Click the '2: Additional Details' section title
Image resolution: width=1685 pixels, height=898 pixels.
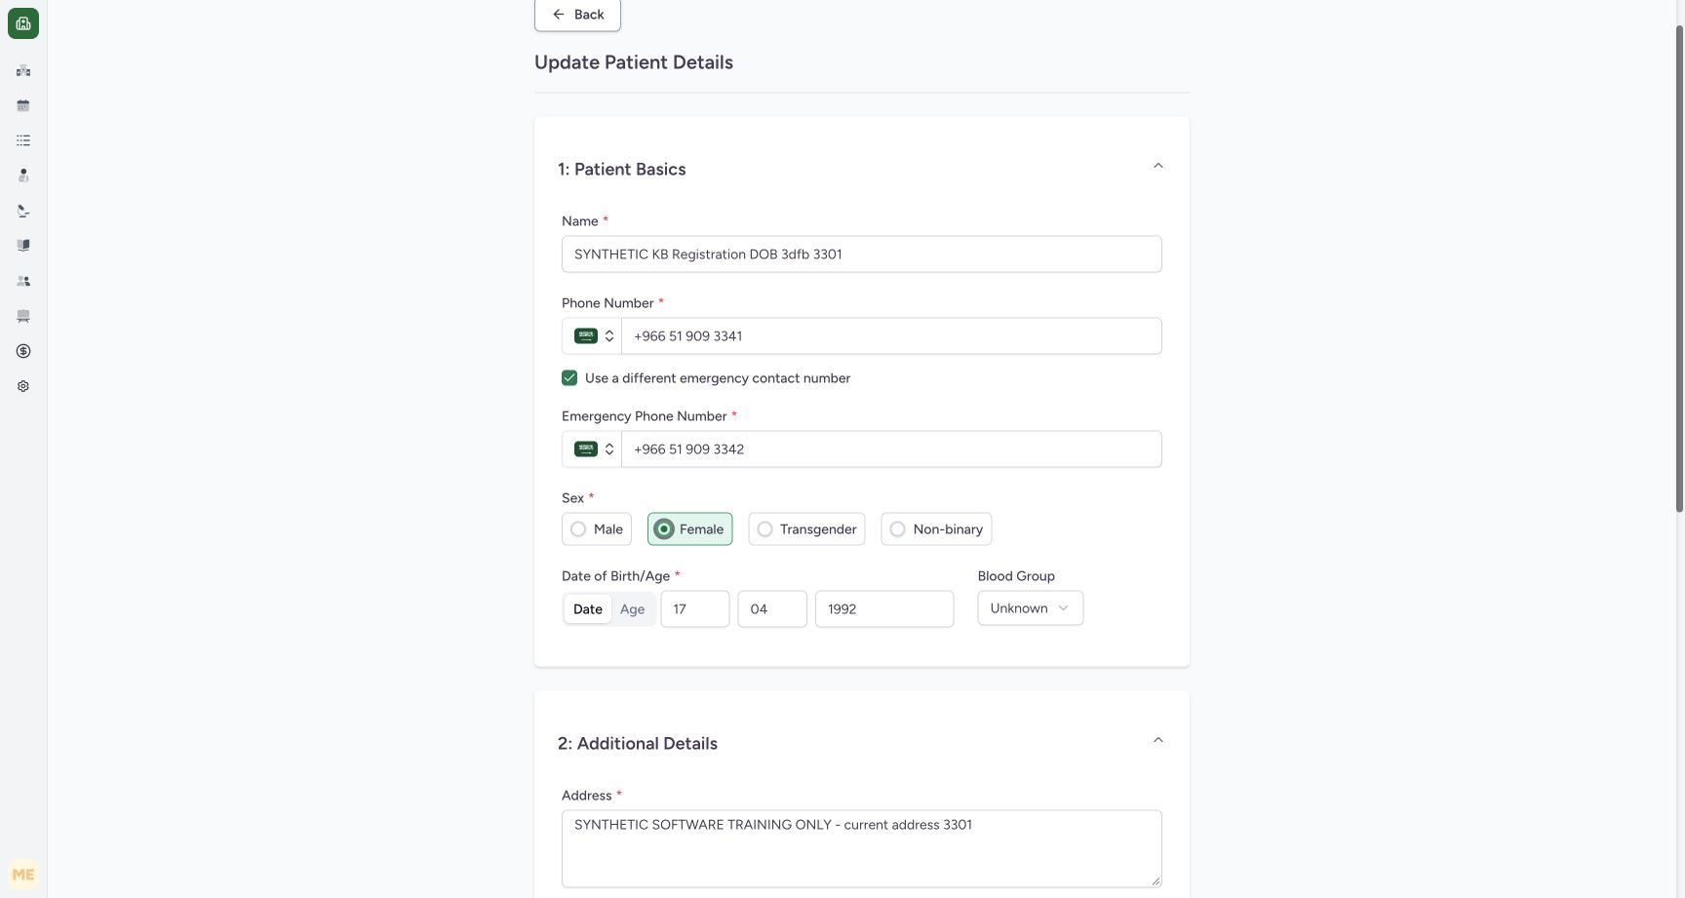pyautogui.click(x=638, y=744)
